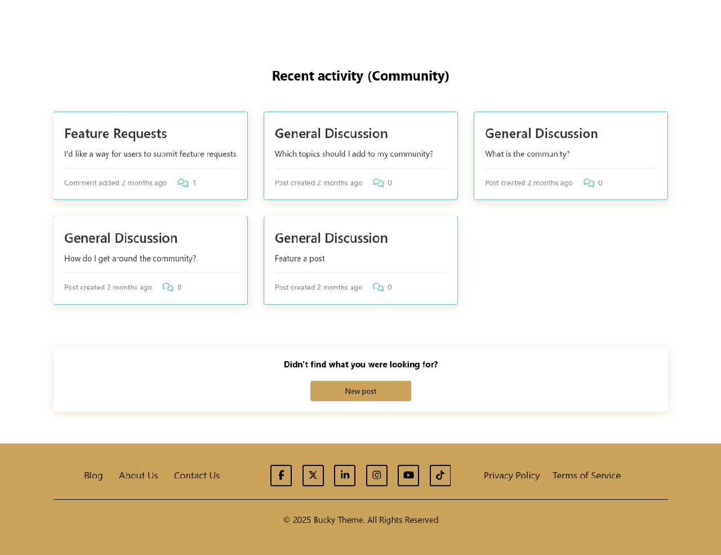Click the X (Twitter) footer icon
This screenshot has width=721, height=555.
[313, 476]
